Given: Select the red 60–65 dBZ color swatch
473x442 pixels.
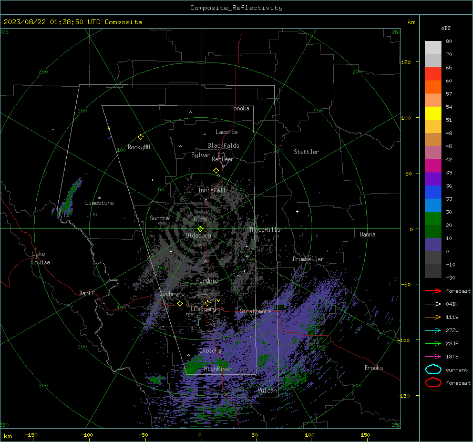Looking at the screenshot, I should click(x=433, y=74).
